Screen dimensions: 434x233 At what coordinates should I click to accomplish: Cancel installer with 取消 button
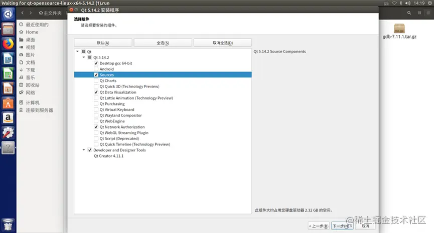[365, 226]
